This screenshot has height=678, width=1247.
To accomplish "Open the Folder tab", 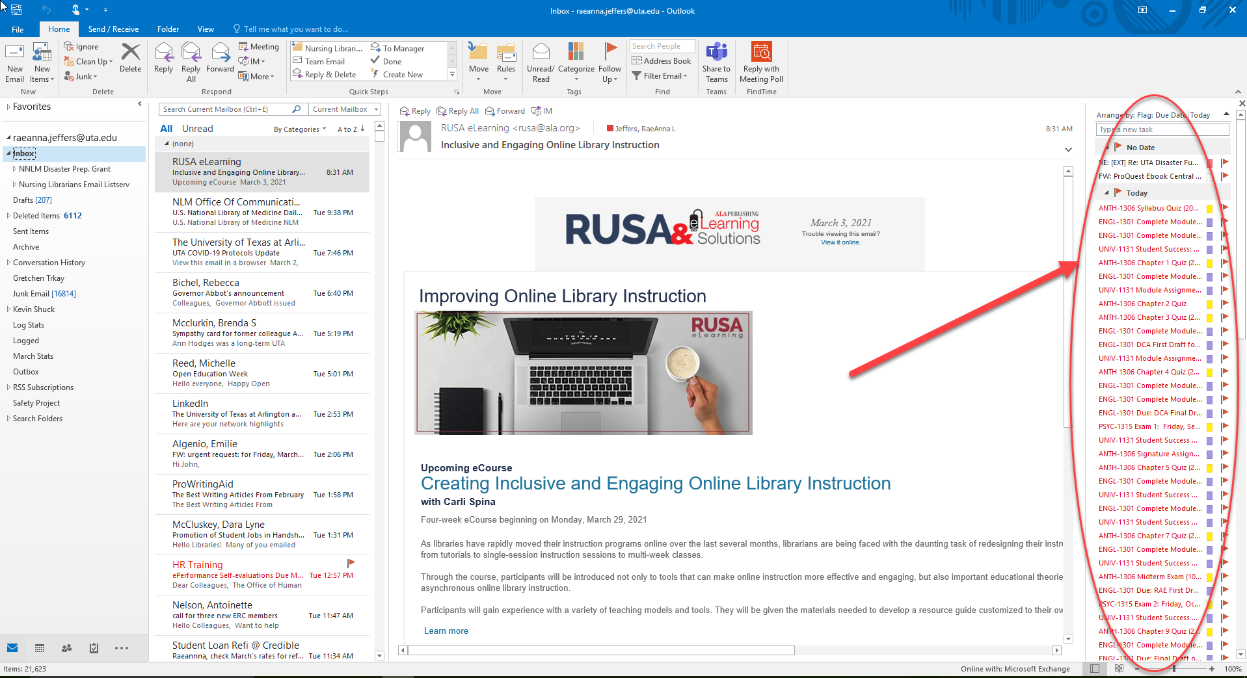I will coord(168,29).
